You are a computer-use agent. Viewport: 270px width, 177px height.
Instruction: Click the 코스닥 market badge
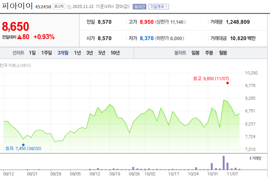tap(59, 6)
